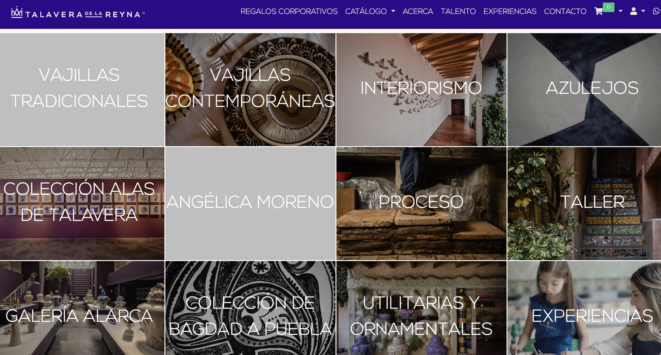Open the shopping cart icon
661x355 pixels.
click(x=598, y=11)
